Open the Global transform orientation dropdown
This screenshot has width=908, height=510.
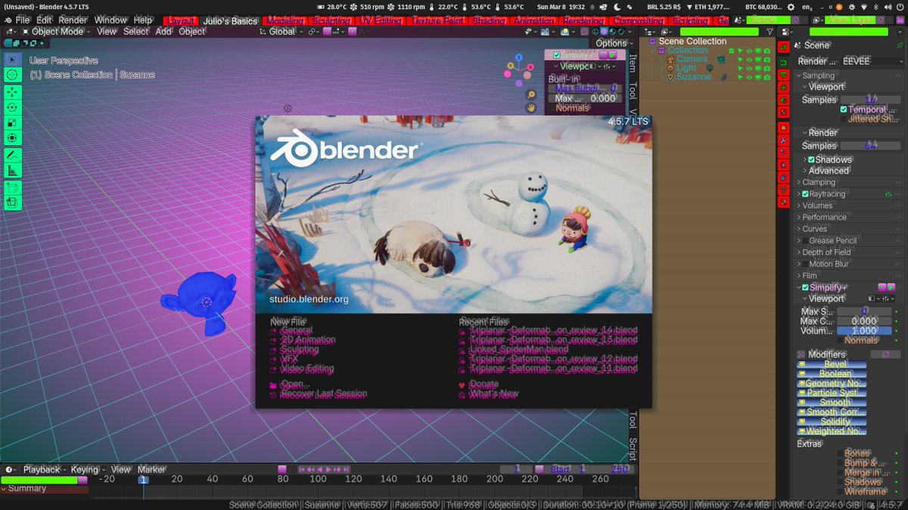pyautogui.click(x=281, y=32)
